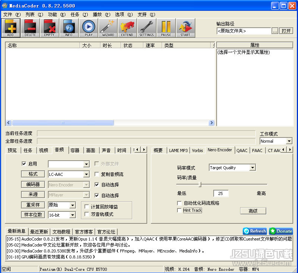The height and width of the screenshot is (273, 298).
Task: Click the 大小 column header
Action: 90,45
